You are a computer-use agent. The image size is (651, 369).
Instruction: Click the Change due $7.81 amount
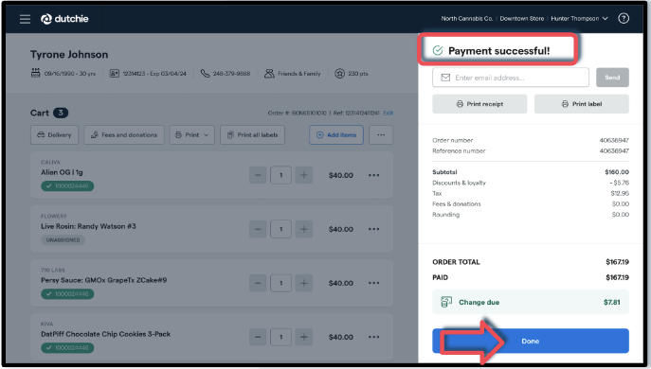tap(611, 302)
